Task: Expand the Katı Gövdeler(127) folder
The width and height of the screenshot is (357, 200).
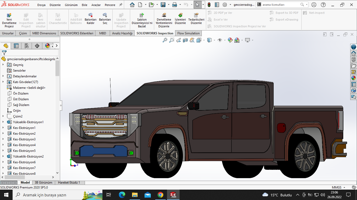Action: (3, 82)
